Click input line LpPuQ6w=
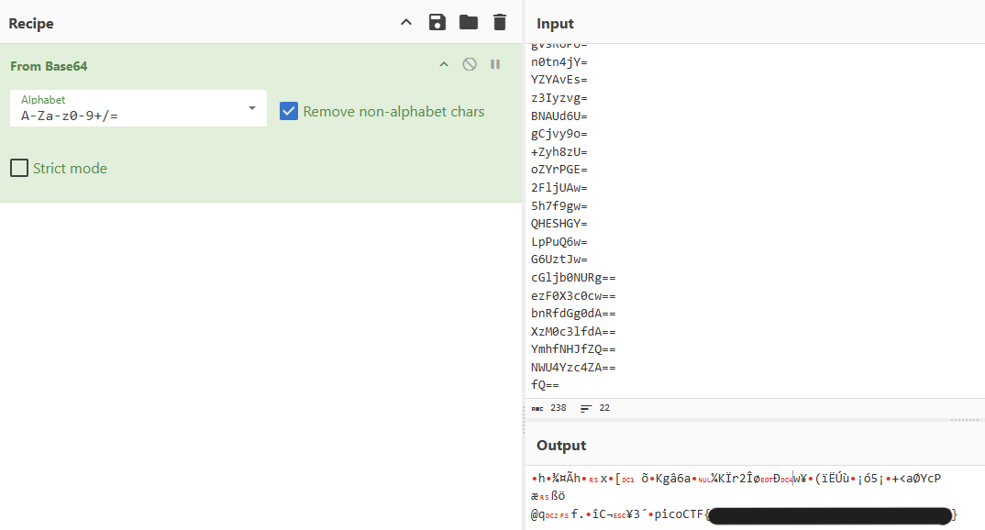Viewport: 985px width, 530px height. 559,242
